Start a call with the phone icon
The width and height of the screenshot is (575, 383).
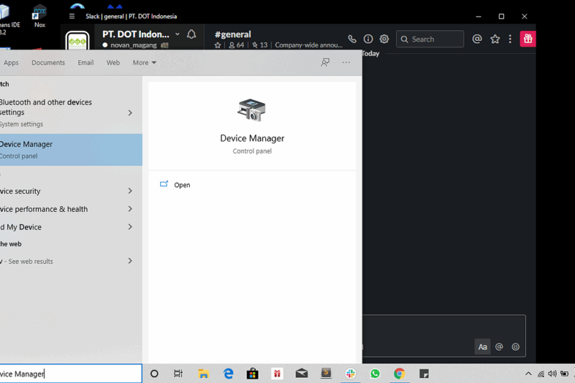click(352, 39)
